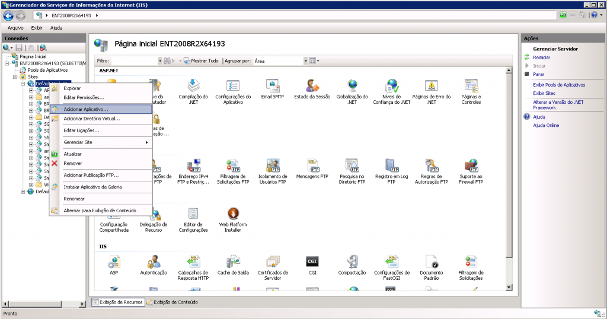607x319 pixels.
Task: Click Reiniciar in the Ações panel
Action: [x=541, y=58]
